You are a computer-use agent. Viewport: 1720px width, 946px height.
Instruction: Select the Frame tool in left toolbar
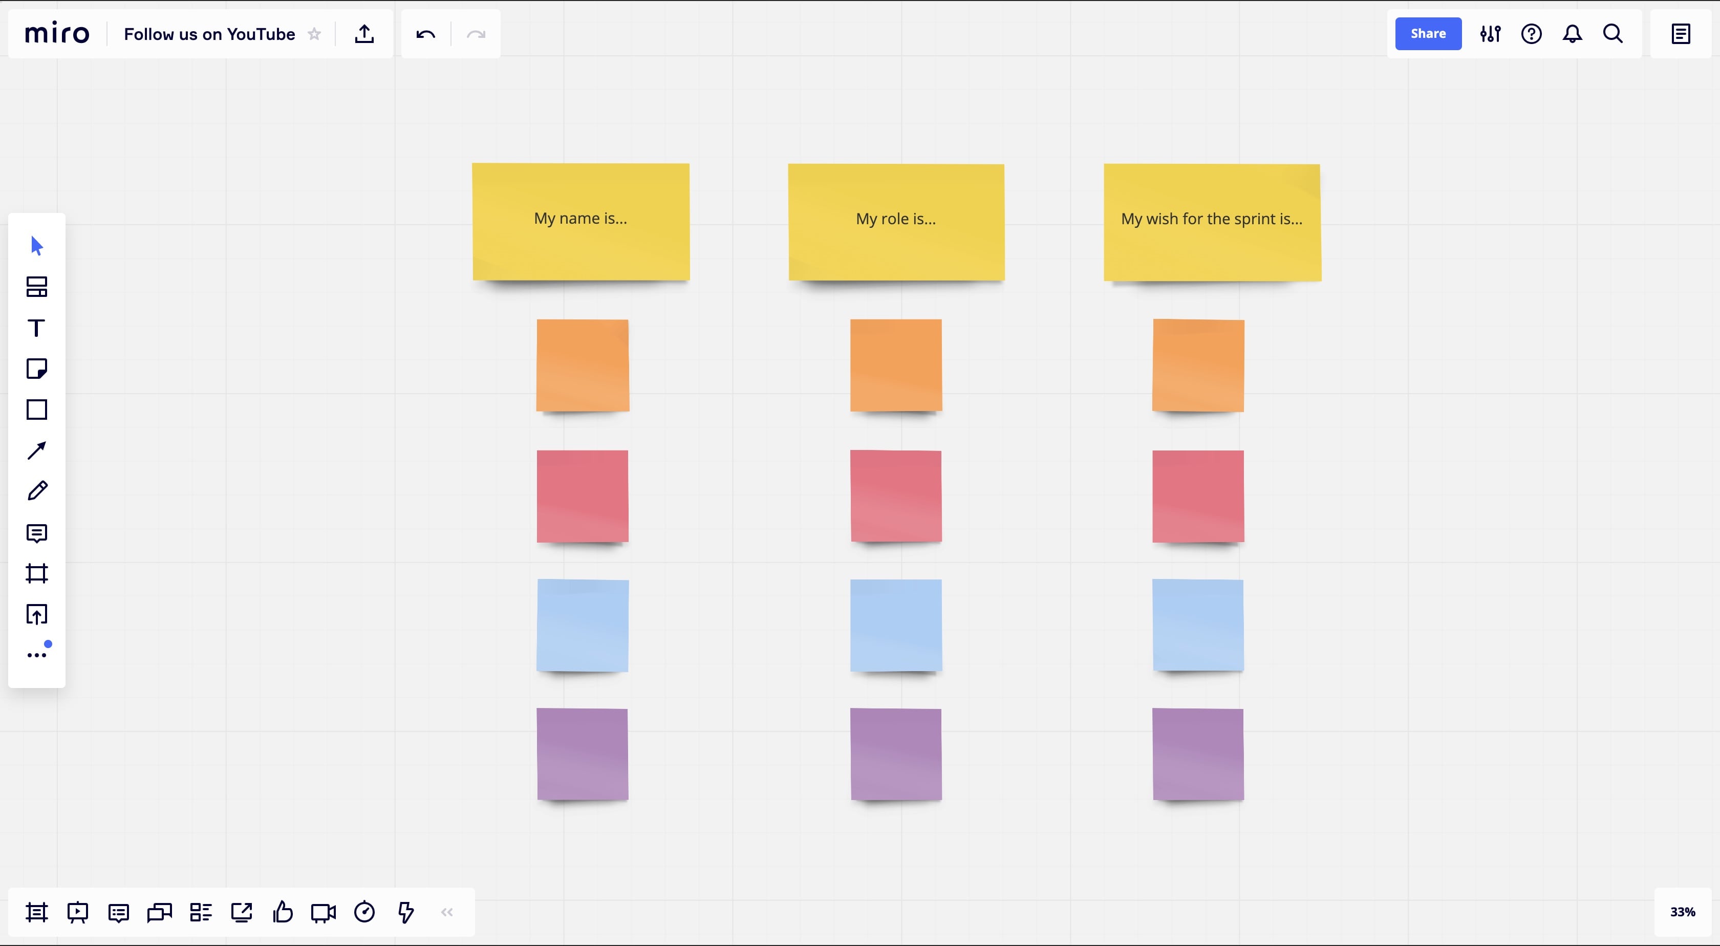click(37, 573)
